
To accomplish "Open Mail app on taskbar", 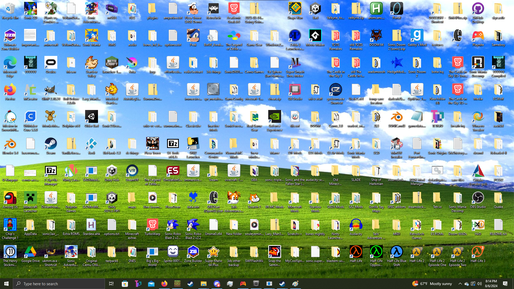I will point(151,284).
